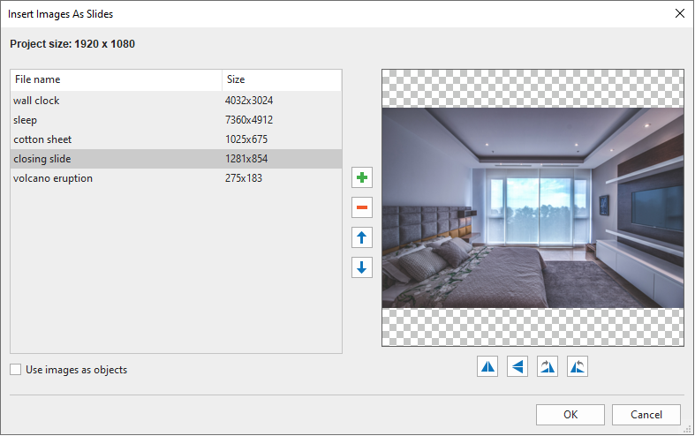Click the green plus add image icon
Screen dimensions: 695x436
pyautogui.click(x=362, y=177)
